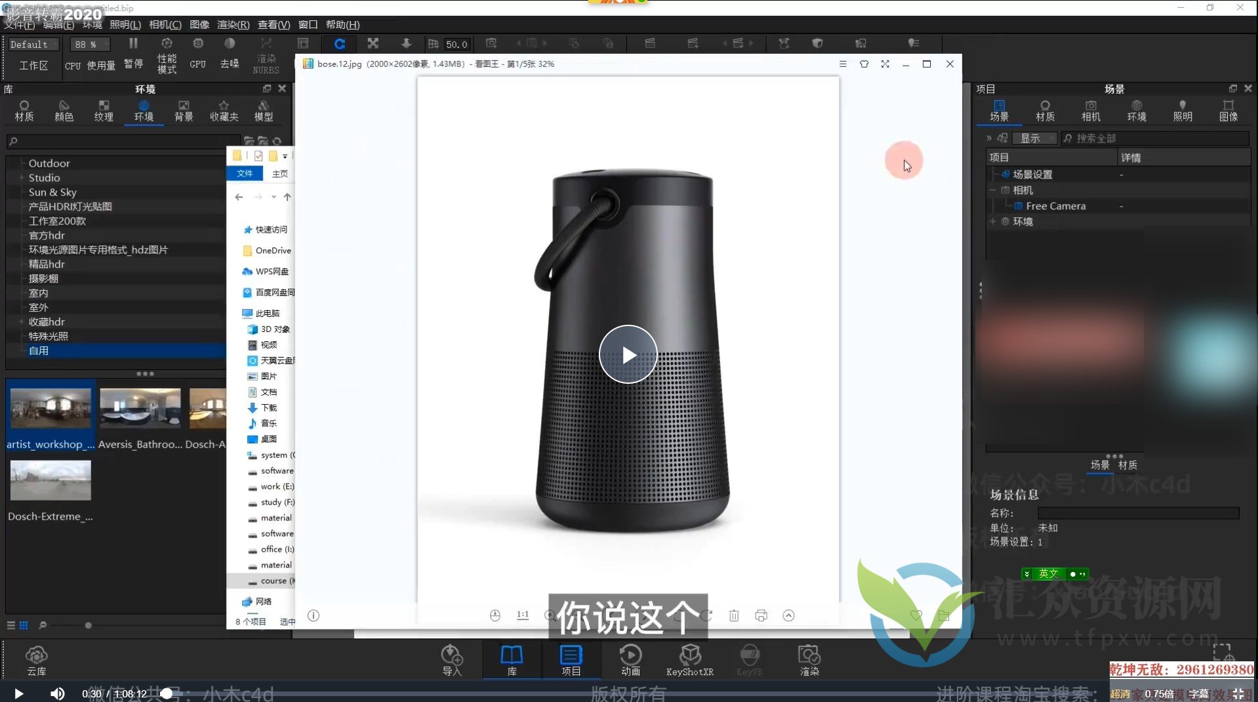Toggle GPU rendering mode
The image size is (1258, 702).
197,52
